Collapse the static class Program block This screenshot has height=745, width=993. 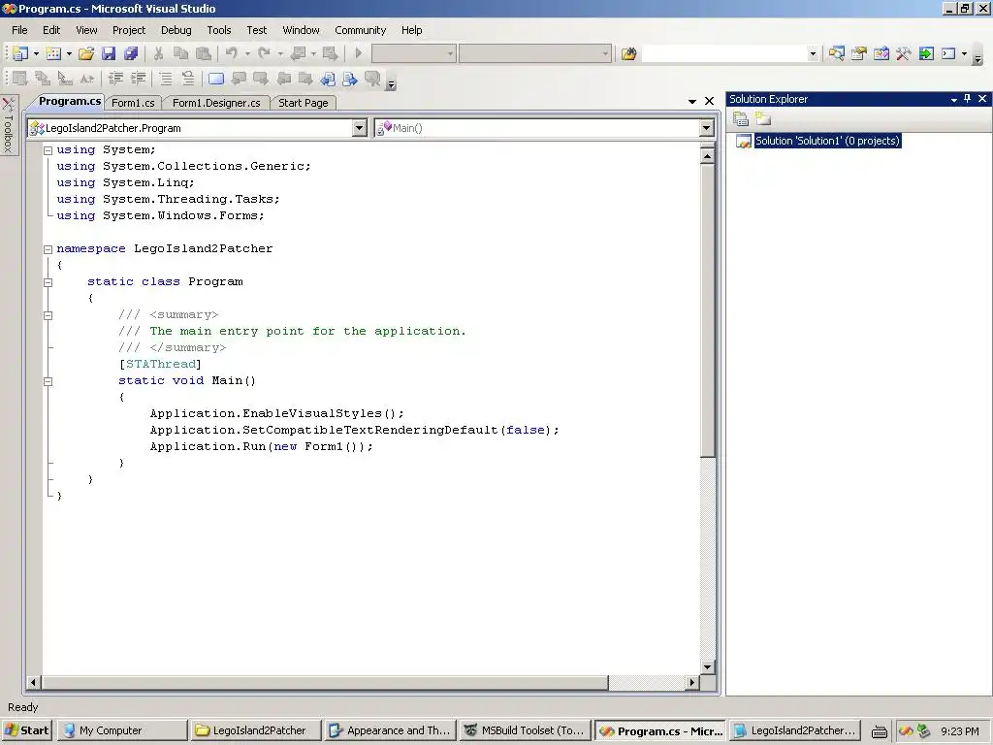click(x=48, y=282)
